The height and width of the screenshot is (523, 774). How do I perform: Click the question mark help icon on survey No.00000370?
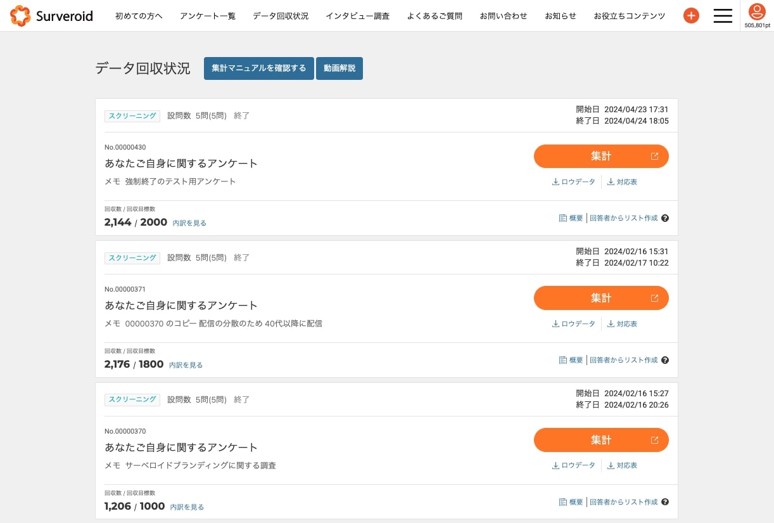click(x=664, y=501)
